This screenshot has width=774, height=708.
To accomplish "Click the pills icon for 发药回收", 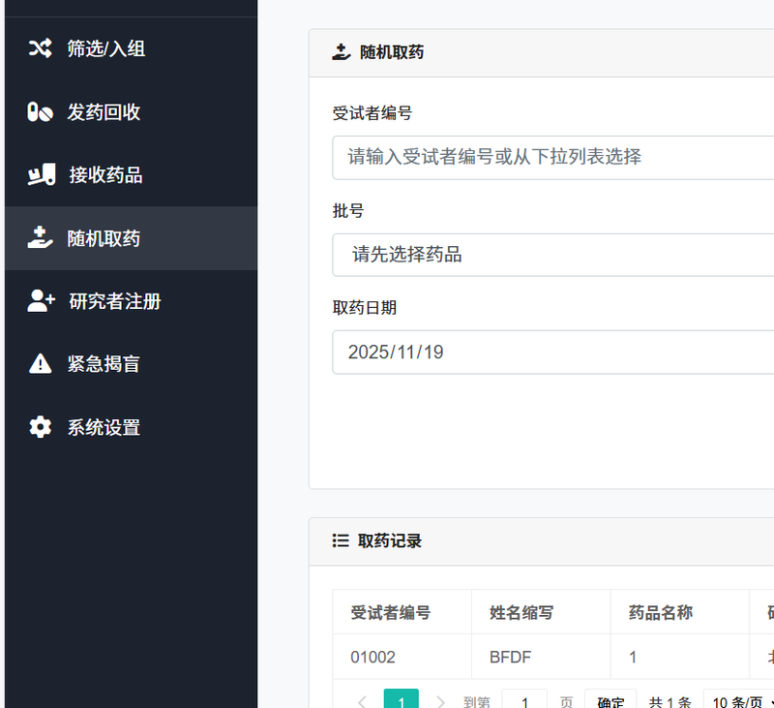I will [x=40, y=112].
